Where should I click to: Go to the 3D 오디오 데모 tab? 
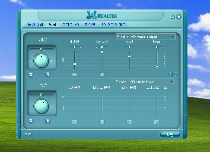pyautogui.click(x=113, y=25)
